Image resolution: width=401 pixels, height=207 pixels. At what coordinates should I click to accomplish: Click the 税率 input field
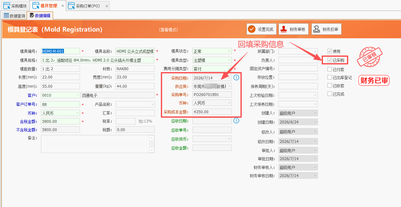125,121
